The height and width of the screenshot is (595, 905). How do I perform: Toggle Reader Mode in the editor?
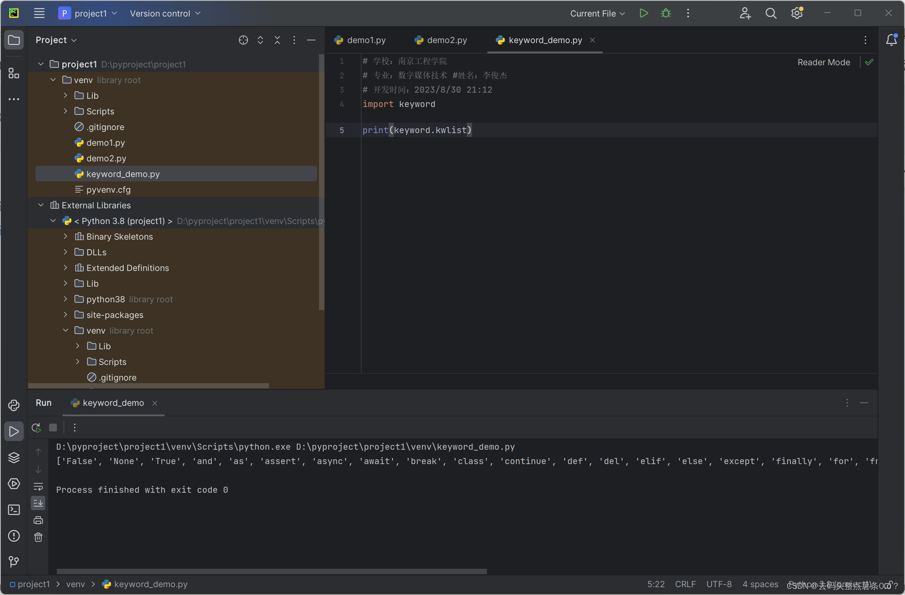click(823, 62)
